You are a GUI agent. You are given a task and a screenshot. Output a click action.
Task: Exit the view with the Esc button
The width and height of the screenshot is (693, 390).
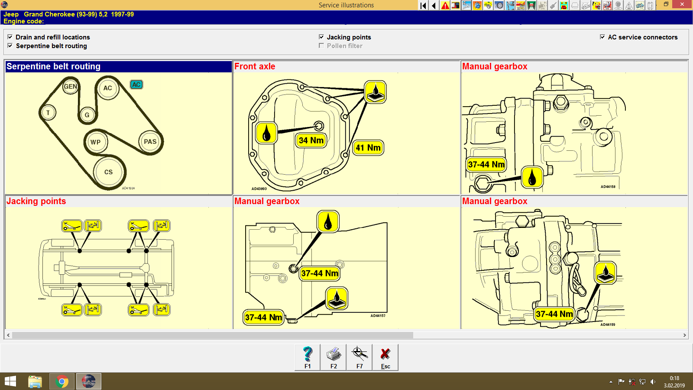coord(385,357)
